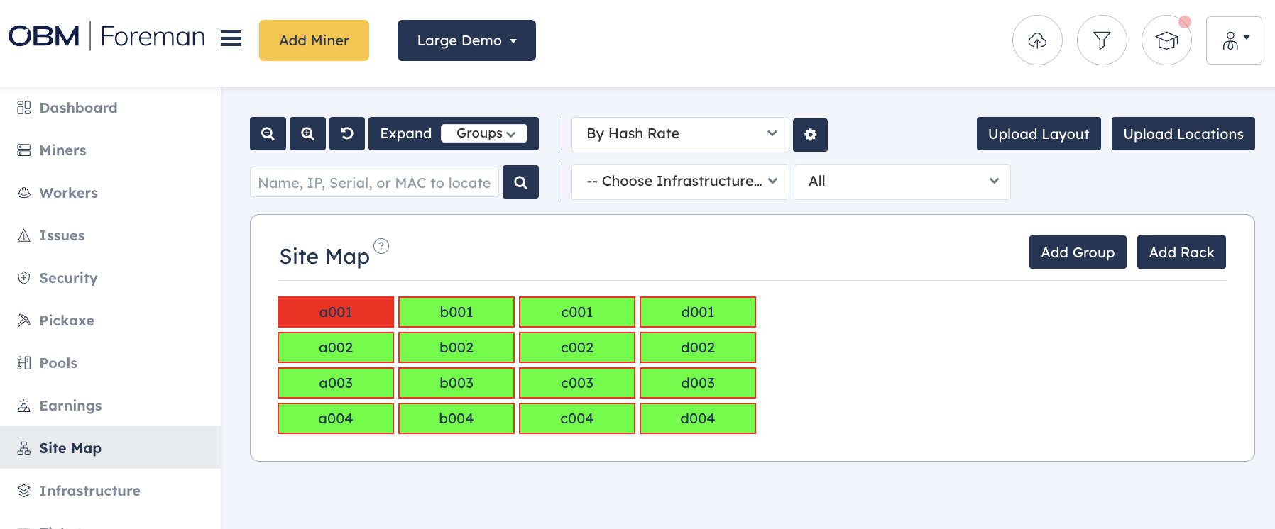Screen dimensions: 1275x529
Task: Open the graduation cap tutorials icon
Action: pyautogui.click(x=1166, y=40)
